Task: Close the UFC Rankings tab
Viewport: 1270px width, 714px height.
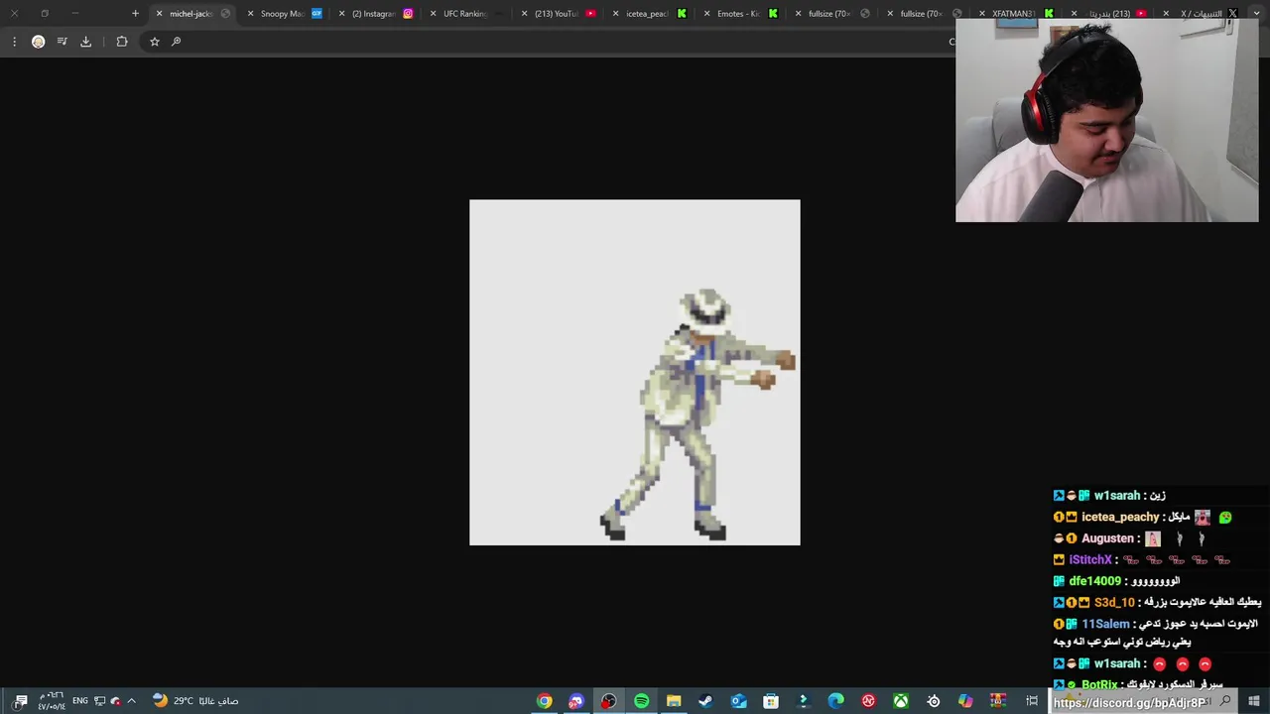Action: 433,14
